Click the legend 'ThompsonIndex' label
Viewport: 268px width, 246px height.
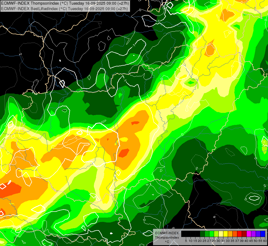pyautogui.click(x=167, y=238)
